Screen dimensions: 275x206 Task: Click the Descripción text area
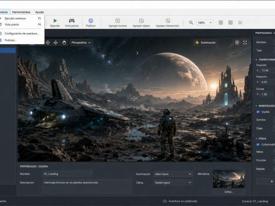click(87, 186)
